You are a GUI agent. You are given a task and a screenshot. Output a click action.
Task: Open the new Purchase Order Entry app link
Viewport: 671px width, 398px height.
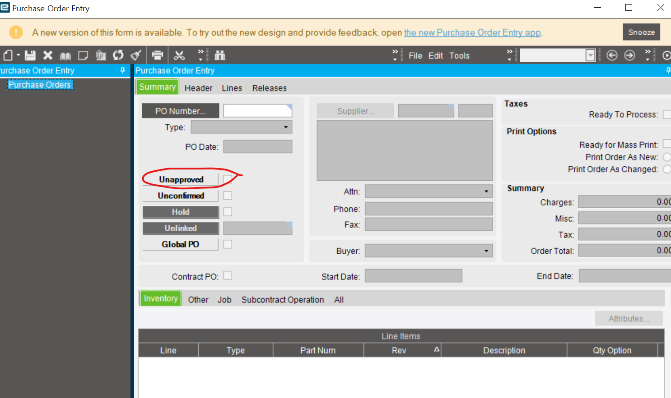pyautogui.click(x=472, y=32)
